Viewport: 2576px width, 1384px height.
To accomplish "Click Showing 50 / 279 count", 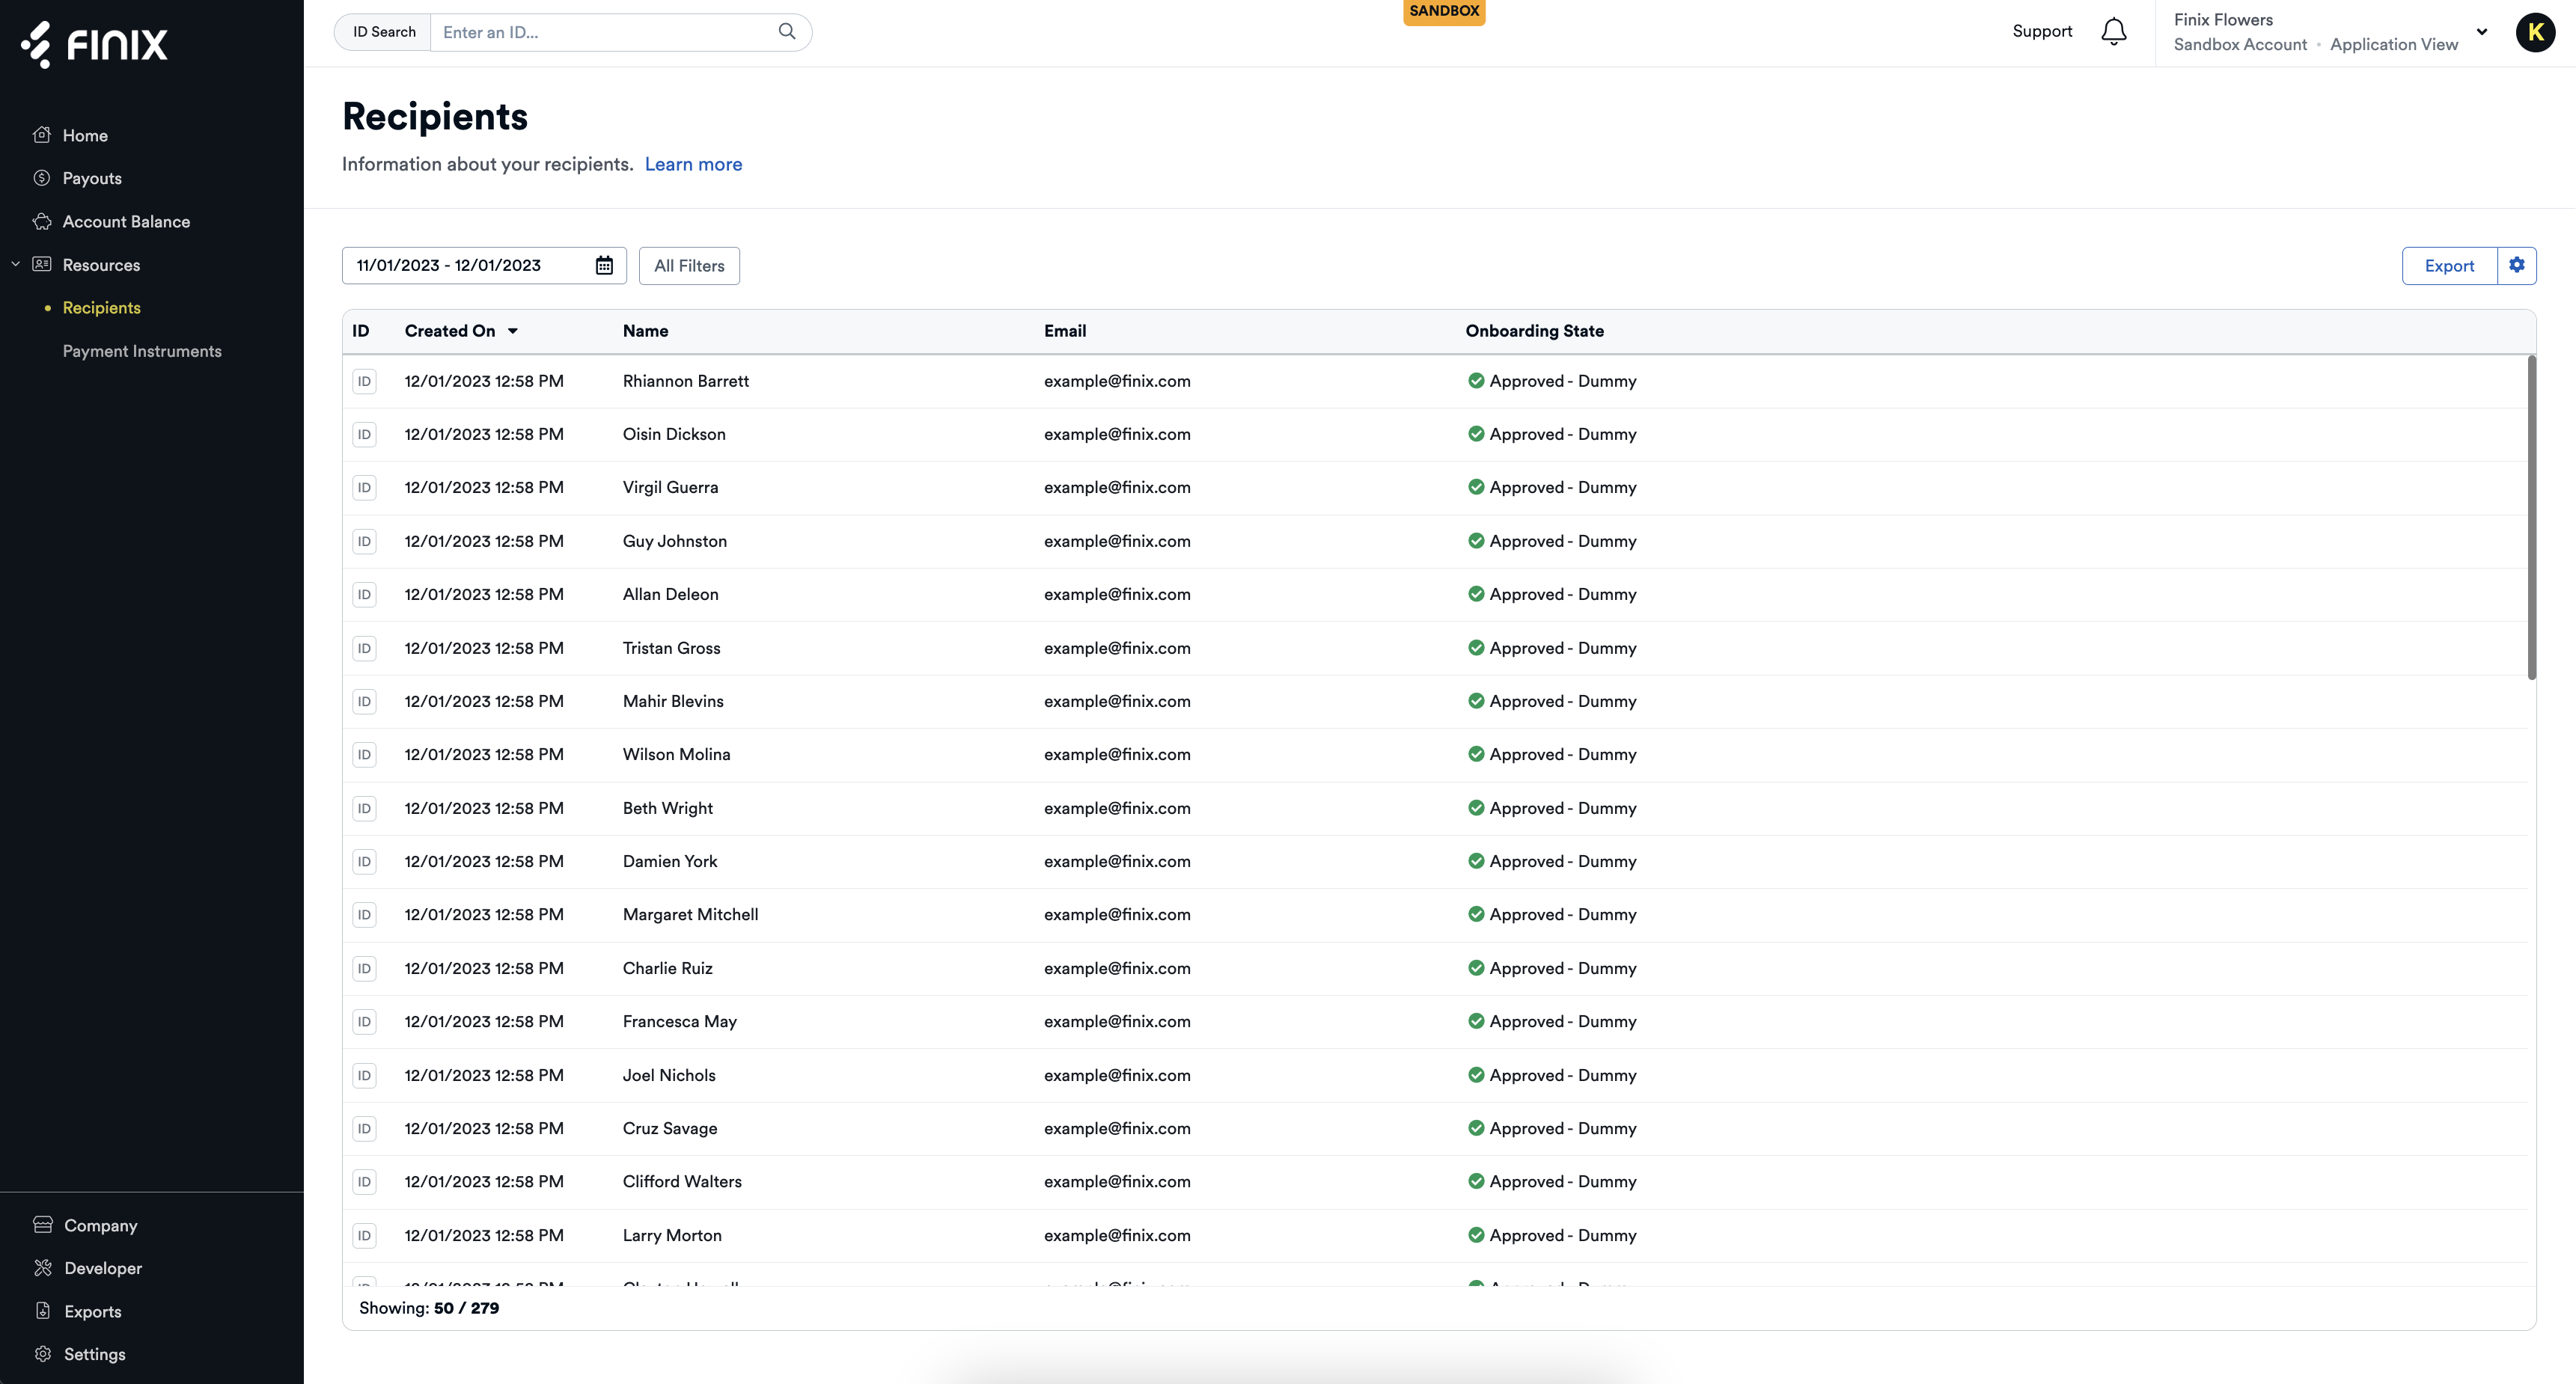I will pyautogui.click(x=429, y=1308).
